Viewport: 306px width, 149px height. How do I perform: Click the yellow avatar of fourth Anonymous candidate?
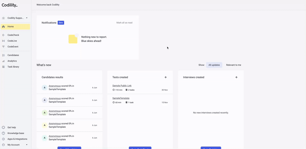tap(45, 125)
